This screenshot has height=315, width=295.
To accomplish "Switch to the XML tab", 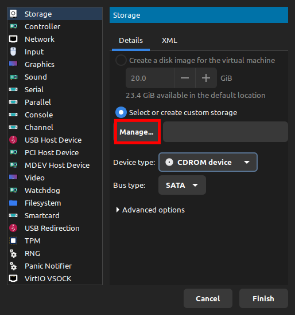I will pyautogui.click(x=169, y=41).
